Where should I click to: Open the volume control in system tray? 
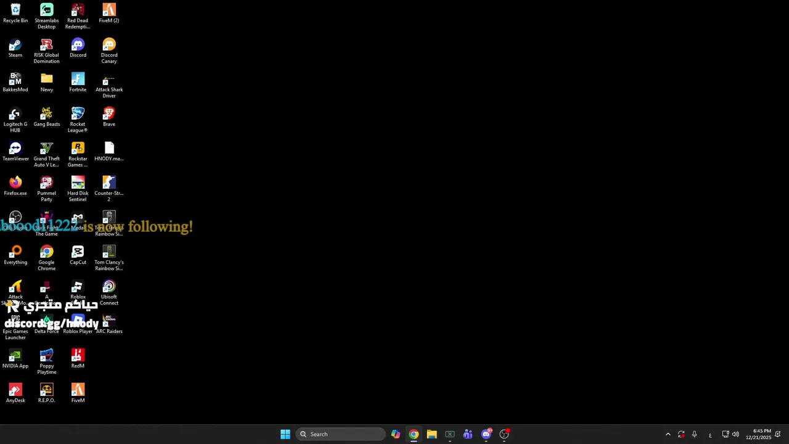(735, 434)
